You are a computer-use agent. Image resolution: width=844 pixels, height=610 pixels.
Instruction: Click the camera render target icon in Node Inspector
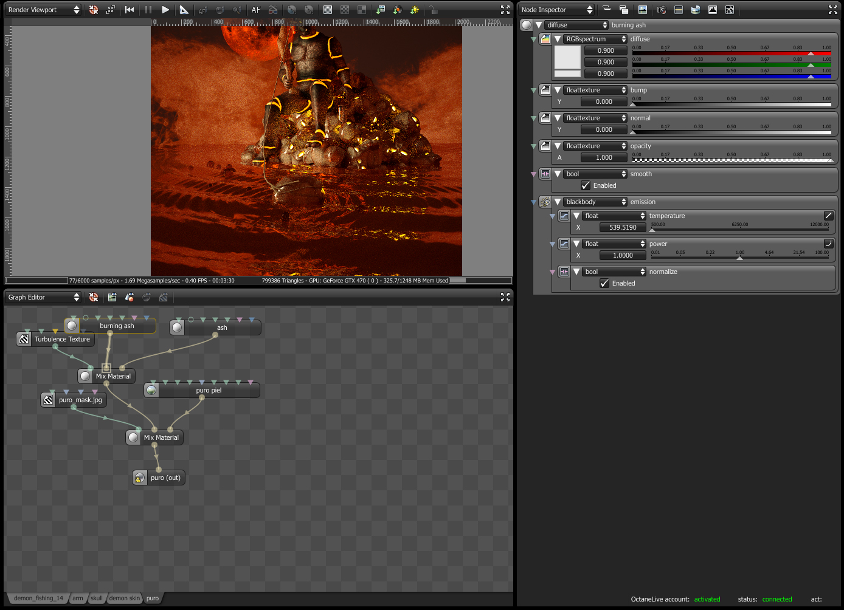[x=662, y=10]
